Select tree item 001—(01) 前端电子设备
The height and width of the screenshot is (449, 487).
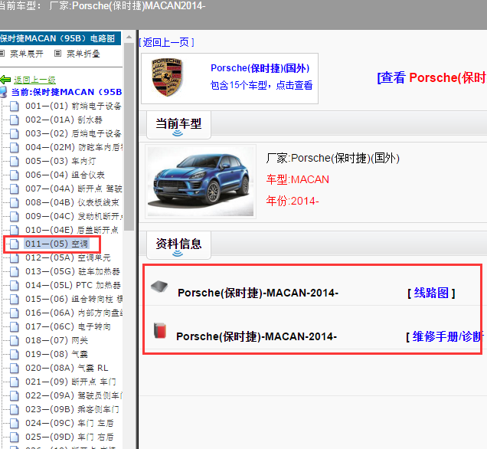point(74,107)
